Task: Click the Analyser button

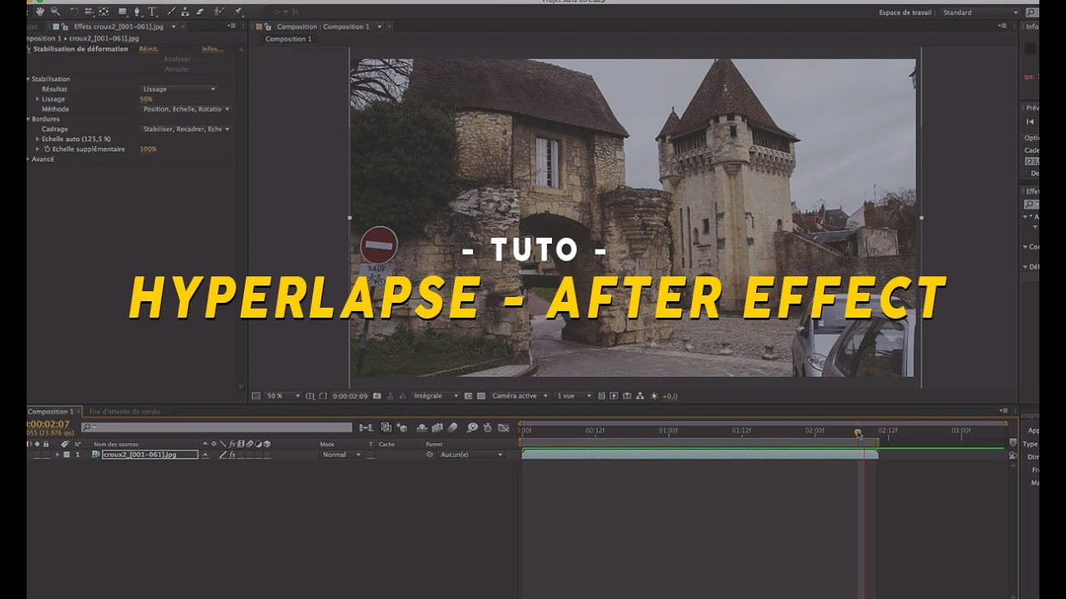Action: 177,59
